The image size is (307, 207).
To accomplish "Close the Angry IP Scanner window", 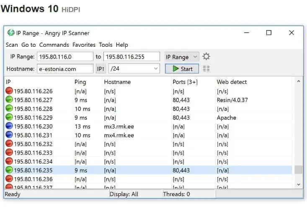I will (292, 33).
